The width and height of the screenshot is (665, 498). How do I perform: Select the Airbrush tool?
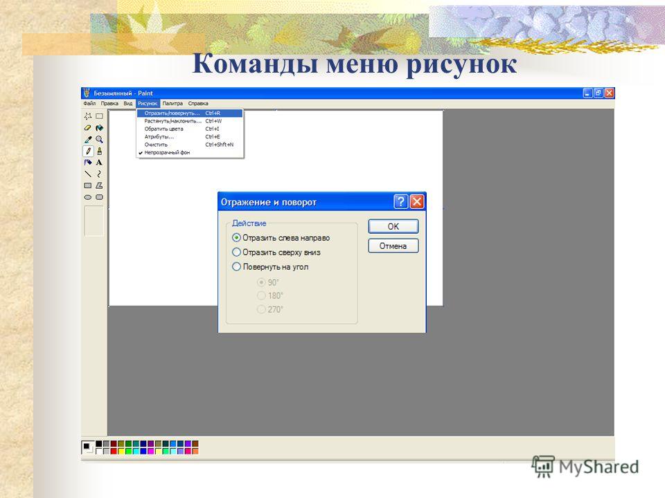(88, 162)
